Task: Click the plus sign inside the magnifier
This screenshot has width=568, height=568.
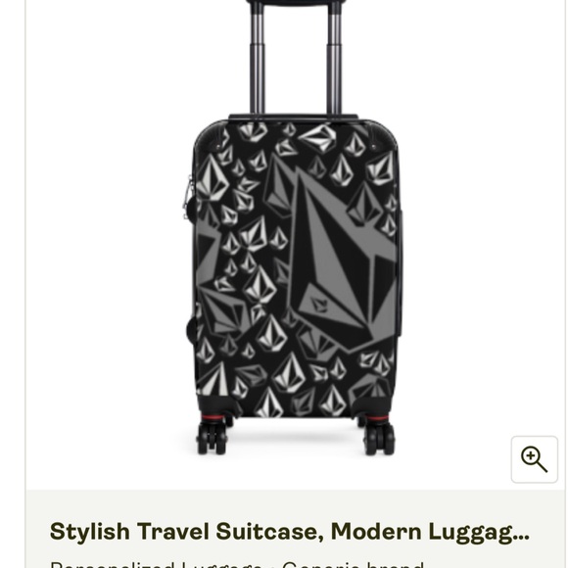Action: pos(531,455)
